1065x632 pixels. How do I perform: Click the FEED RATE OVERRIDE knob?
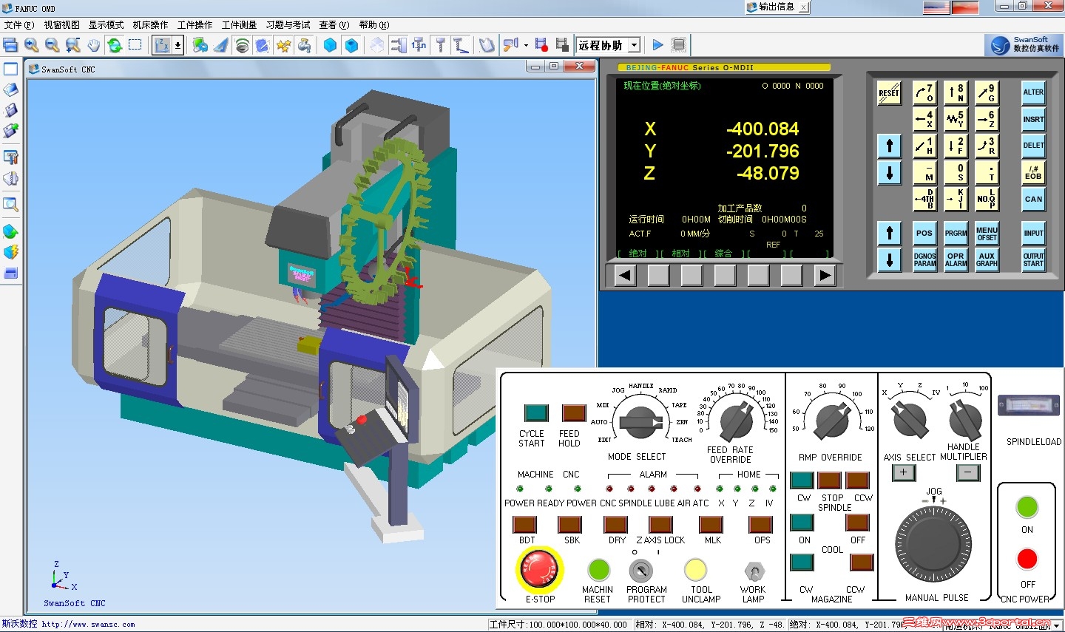[x=737, y=422]
